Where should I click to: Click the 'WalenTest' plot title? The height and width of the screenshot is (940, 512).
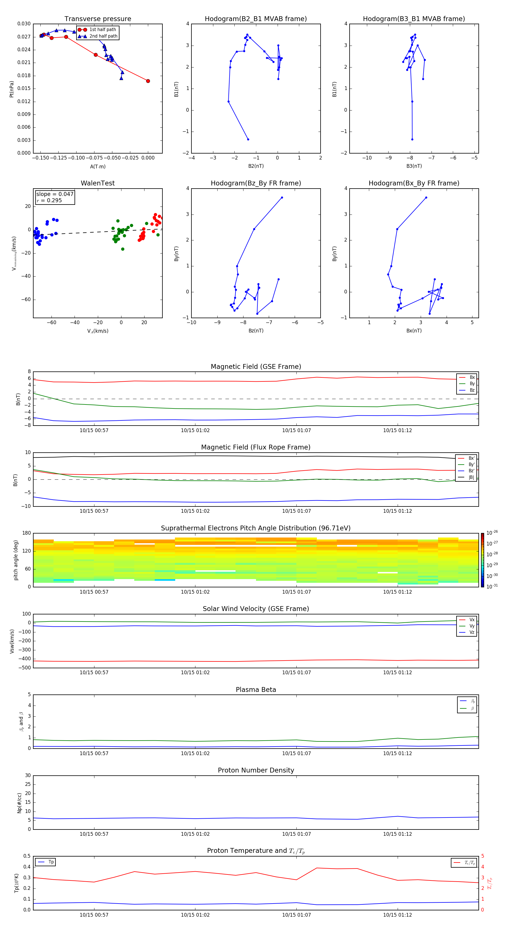[x=98, y=183]
